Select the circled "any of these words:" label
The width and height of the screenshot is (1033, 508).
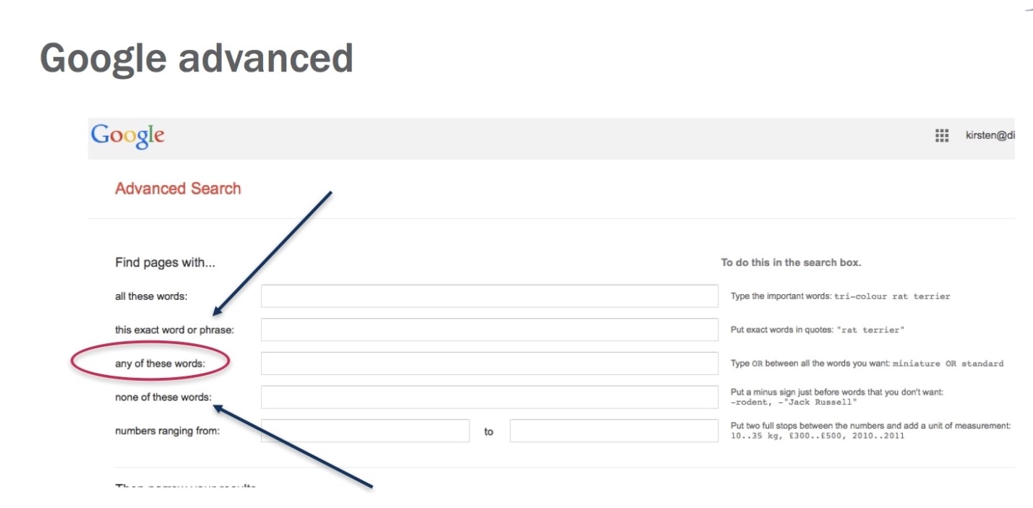(160, 363)
